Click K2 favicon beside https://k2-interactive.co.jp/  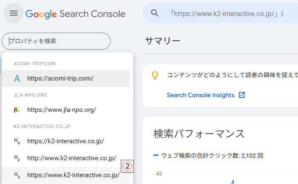(17, 141)
